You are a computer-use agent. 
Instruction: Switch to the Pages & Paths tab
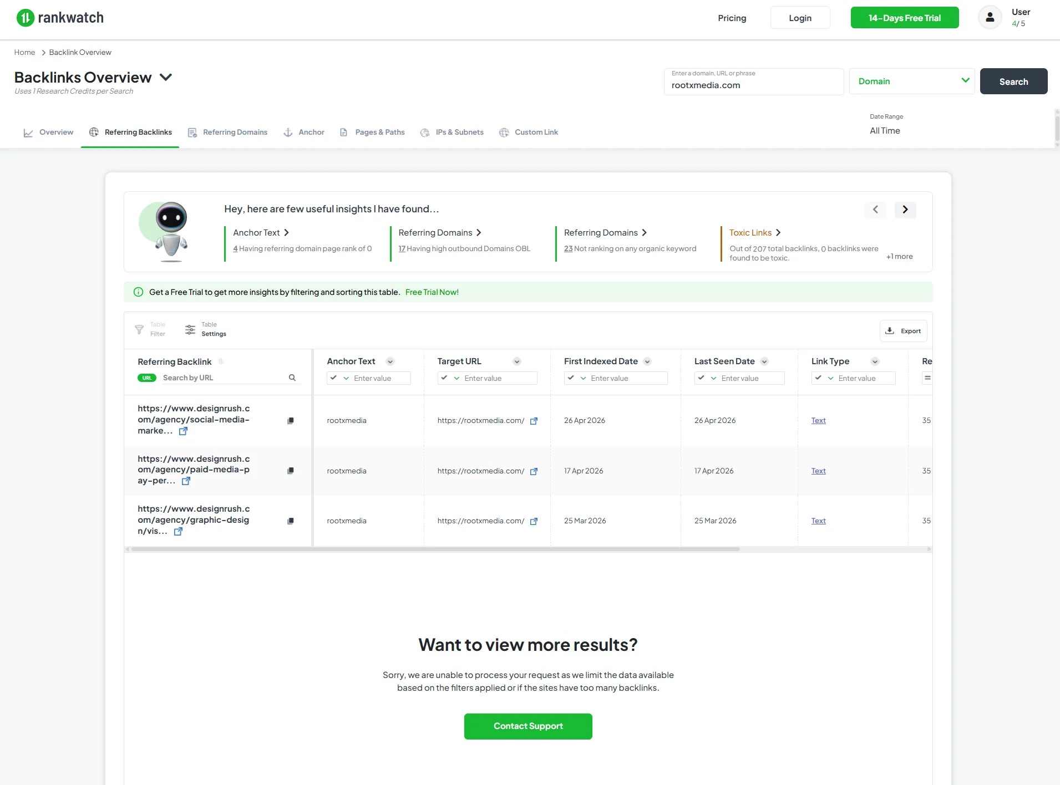372,132
